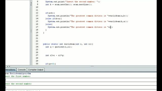Click the right expand arrow on the split divider

(31, 5)
